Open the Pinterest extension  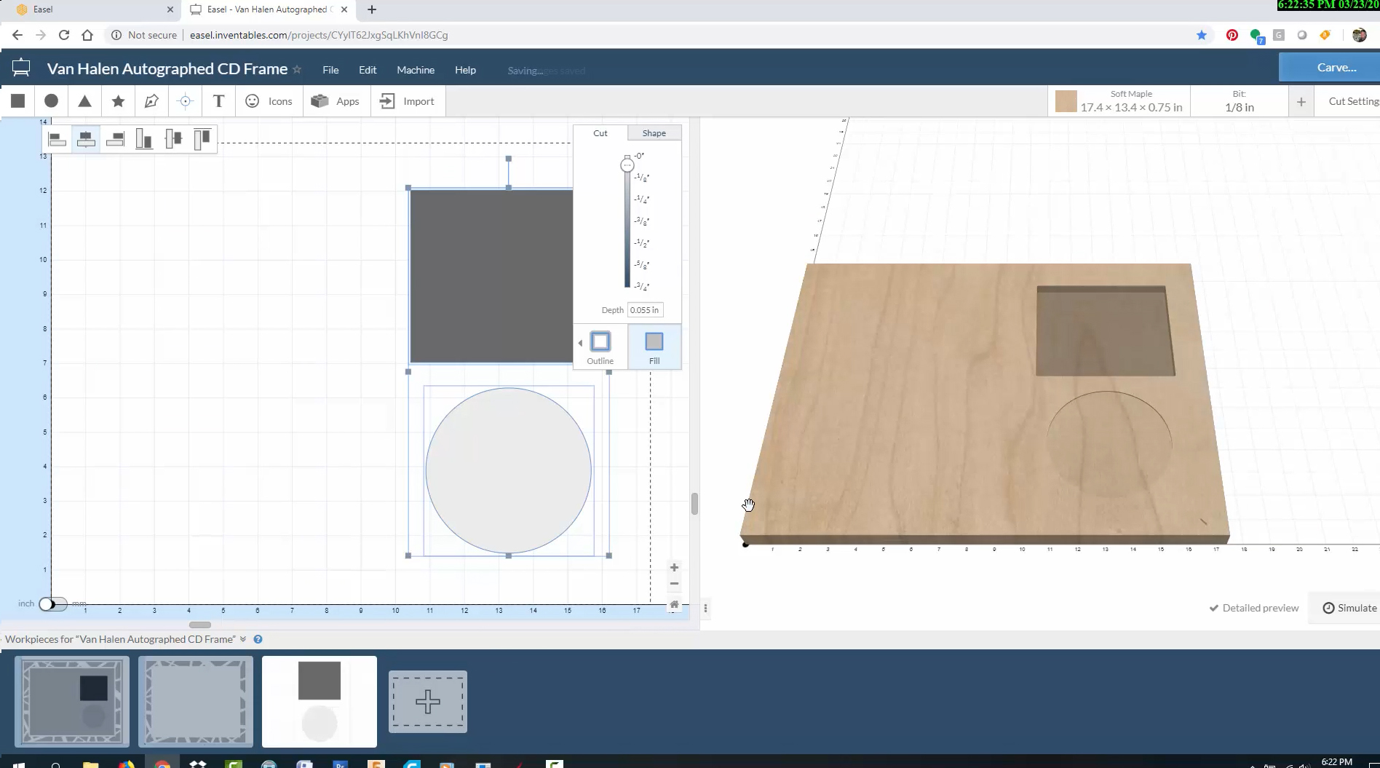pos(1232,35)
